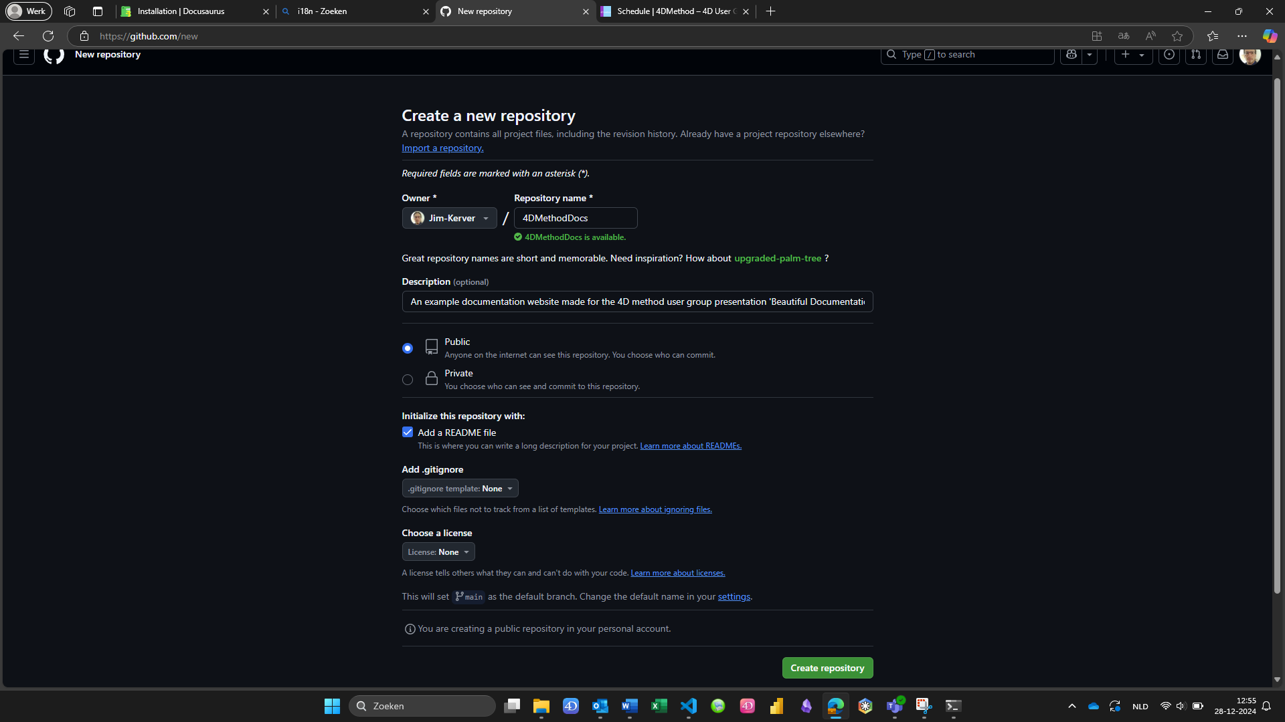Click the GitHub Octocat logo
This screenshot has height=722, width=1285.
tap(54, 55)
